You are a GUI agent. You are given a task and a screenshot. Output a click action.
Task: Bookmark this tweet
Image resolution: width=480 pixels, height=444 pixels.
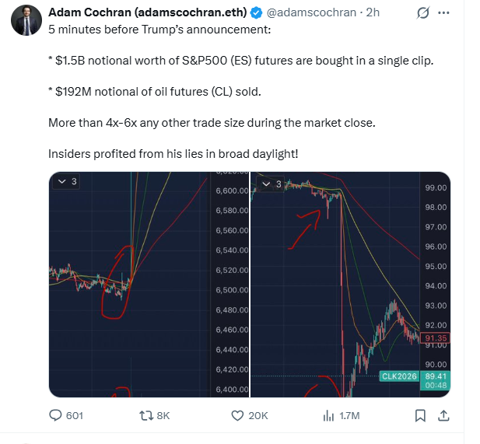(x=420, y=416)
